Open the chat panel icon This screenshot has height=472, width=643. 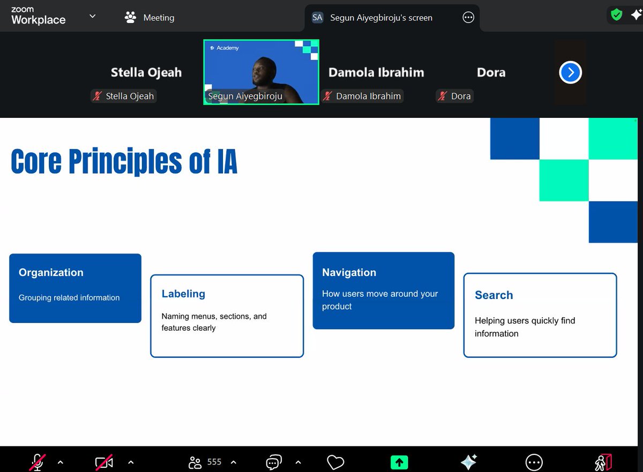point(274,462)
